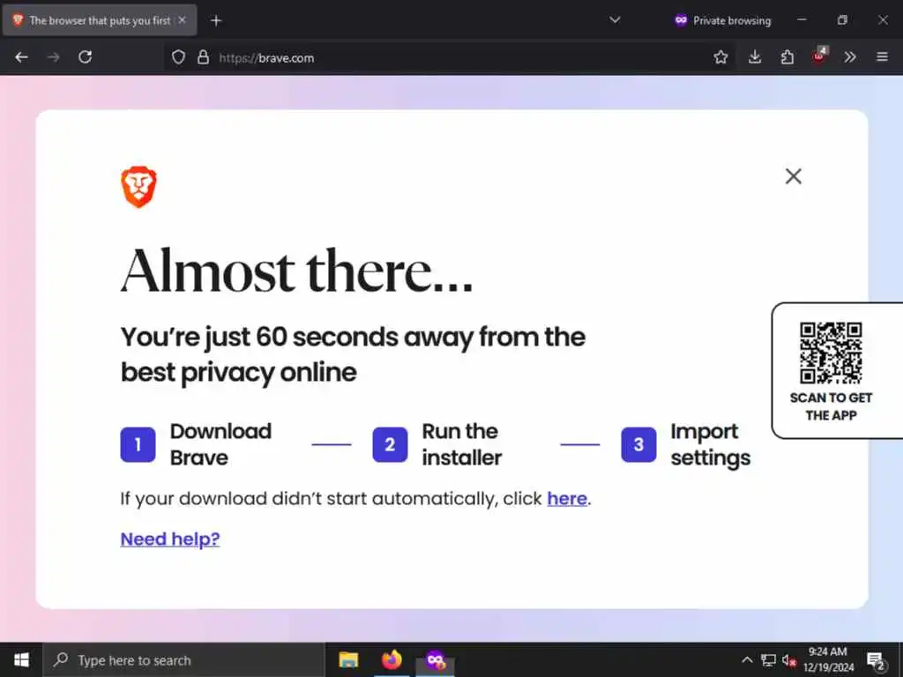Open a new tab with plus button
The height and width of the screenshot is (677, 903).
216,21
